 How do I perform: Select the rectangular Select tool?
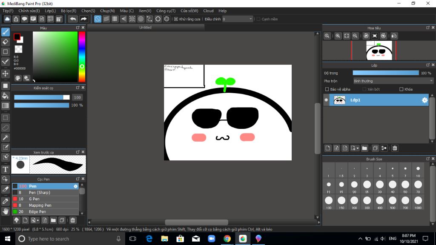pyautogui.click(x=5, y=118)
